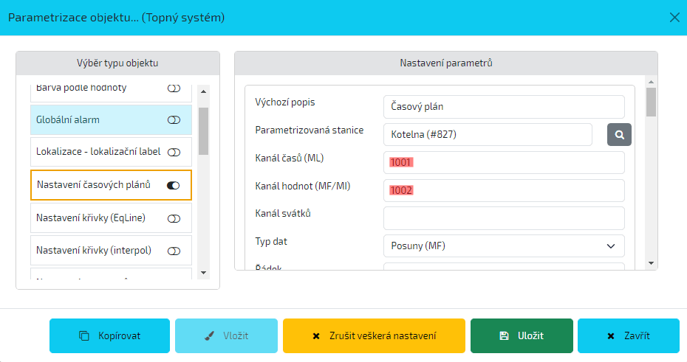Close dialog with the X icon in title bar
The height and width of the screenshot is (362, 687).
pos(674,17)
